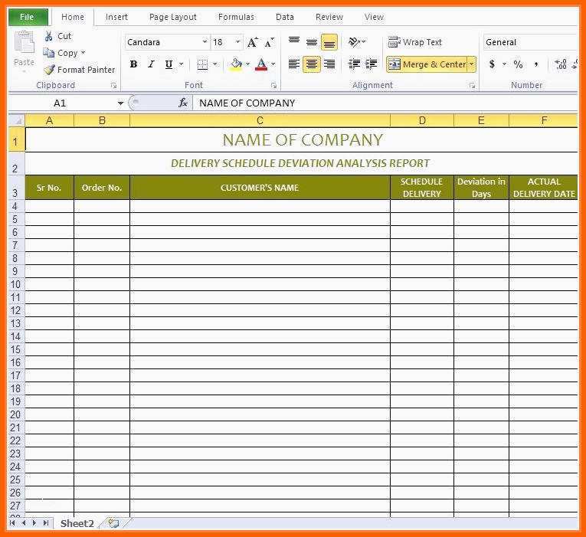586x537 pixels.
Task: Apply italic with the Italic icon
Action: (x=151, y=64)
